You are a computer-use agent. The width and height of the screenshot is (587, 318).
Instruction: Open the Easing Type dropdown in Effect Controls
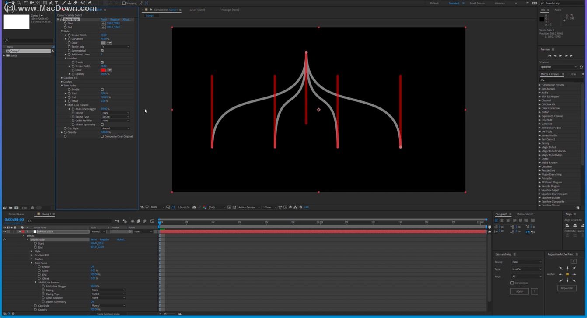(115, 117)
